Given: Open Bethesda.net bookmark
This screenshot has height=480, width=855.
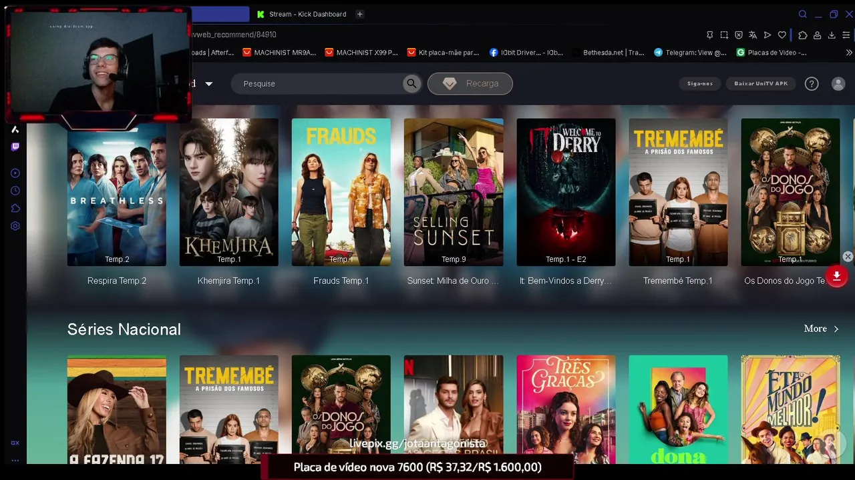Looking at the screenshot, I should point(608,53).
